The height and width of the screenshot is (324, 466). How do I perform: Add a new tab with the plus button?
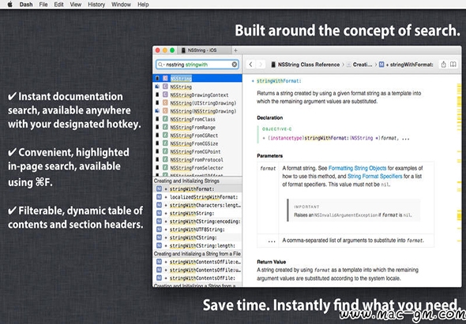click(235, 50)
